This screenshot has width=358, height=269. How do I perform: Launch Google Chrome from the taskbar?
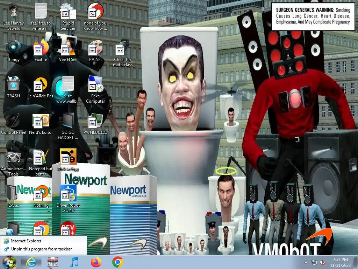[x=118, y=262]
